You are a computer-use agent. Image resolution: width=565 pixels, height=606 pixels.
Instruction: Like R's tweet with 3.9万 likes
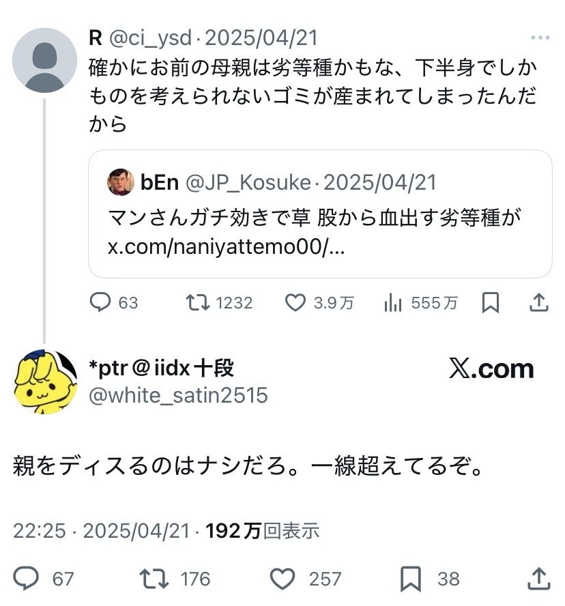tap(295, 302)
